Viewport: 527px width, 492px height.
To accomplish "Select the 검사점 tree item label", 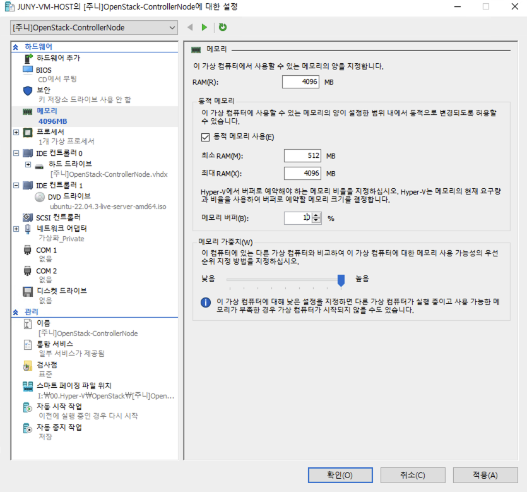I will point(47,365).
